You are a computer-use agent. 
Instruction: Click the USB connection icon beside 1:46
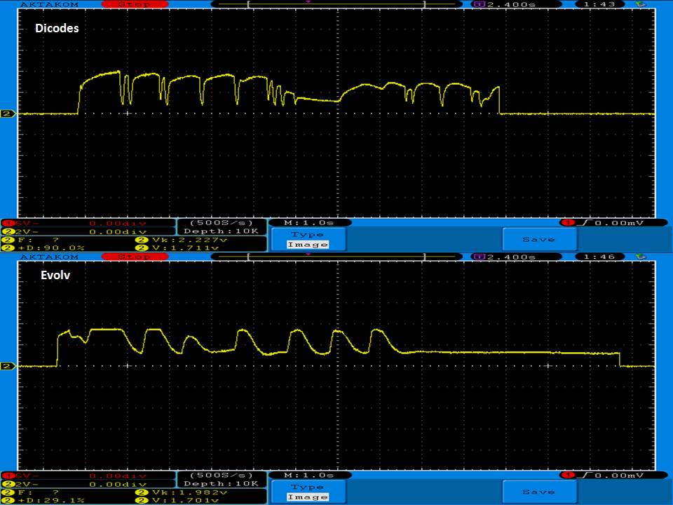[x=639, y=257]
